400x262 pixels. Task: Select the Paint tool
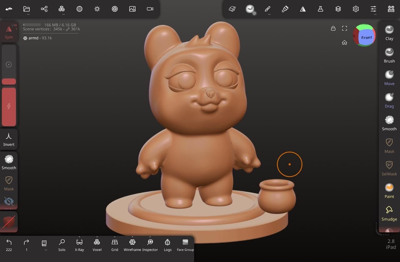389,191
